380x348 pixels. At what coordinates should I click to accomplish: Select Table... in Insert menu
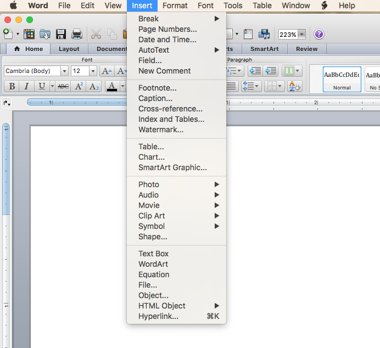click(176, 147)
